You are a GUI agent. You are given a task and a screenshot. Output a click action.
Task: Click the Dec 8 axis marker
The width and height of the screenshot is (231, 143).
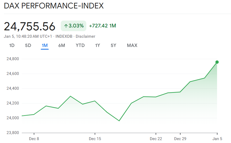pyautogui.click(x=34, y=139)
